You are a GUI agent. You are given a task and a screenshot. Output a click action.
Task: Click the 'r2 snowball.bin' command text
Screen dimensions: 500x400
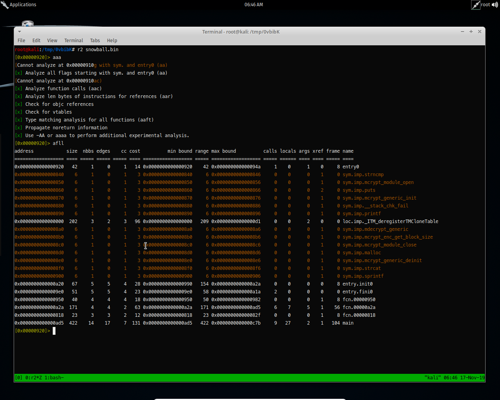pyautogui.click(x=98, y=50)
